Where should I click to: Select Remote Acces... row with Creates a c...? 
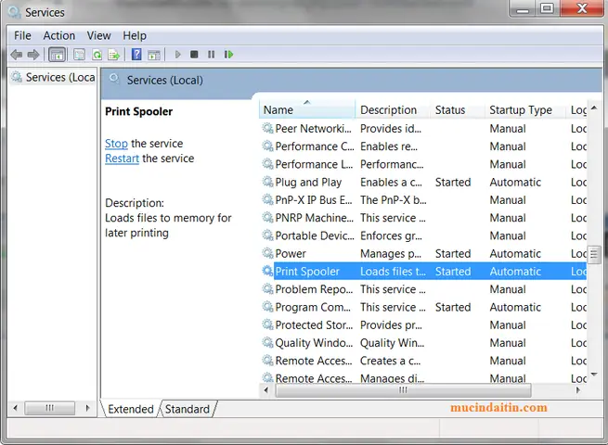(x=423, y=361)
